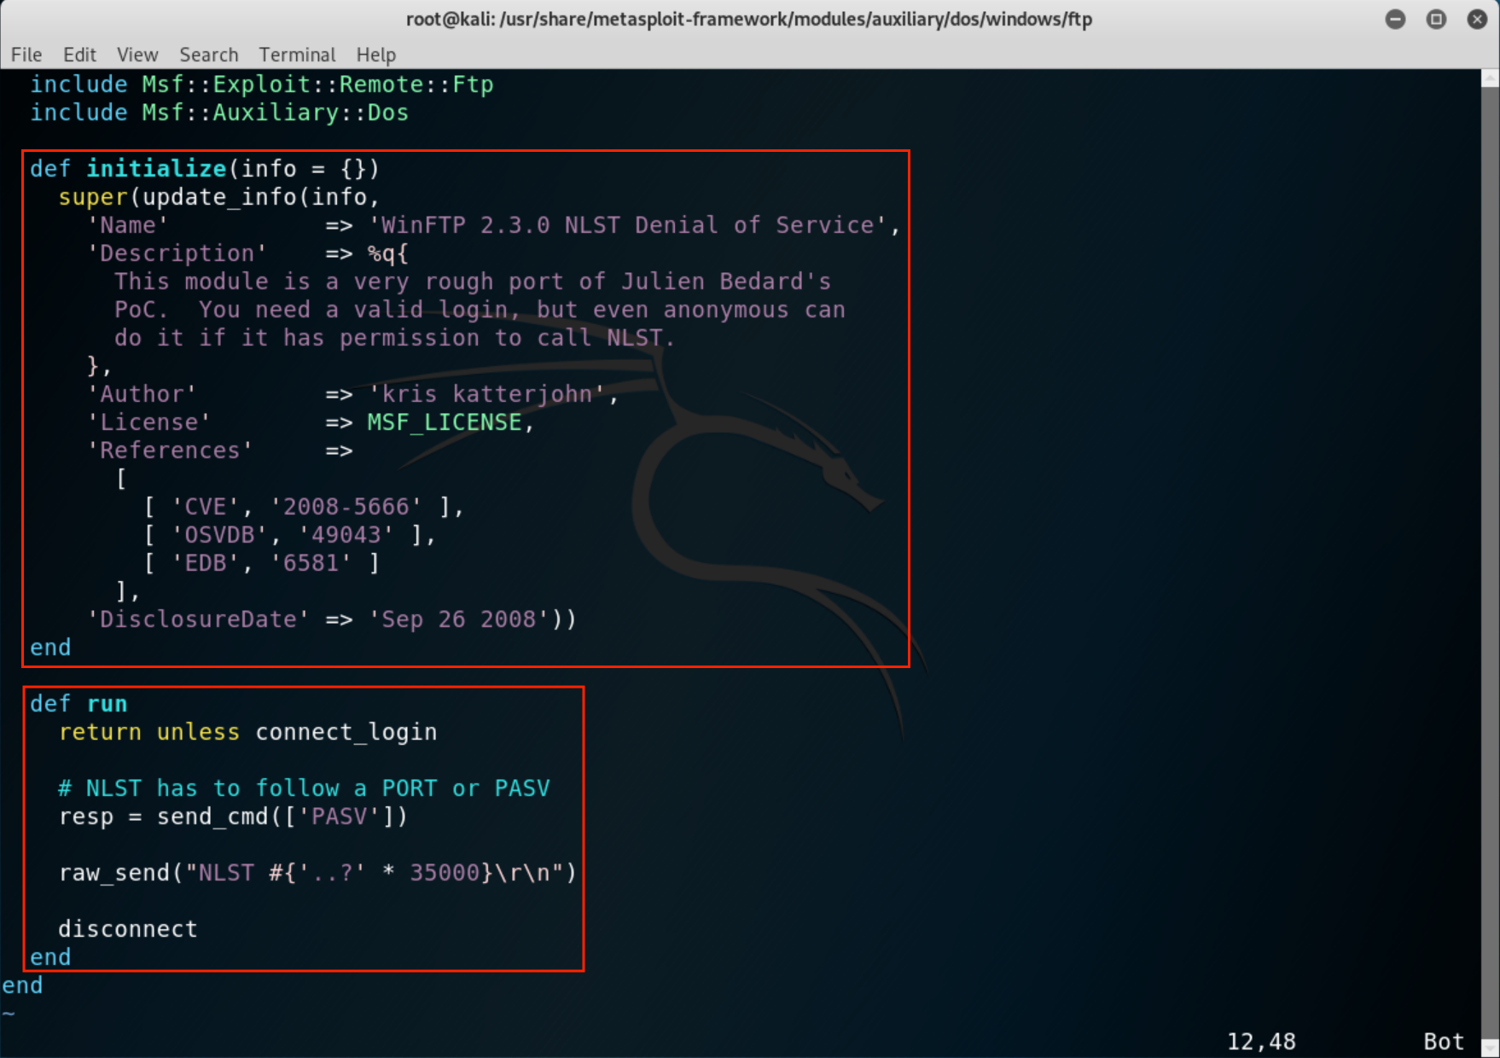Viewport: 1500px width, 1058px height.
Task: Click the vertical scrollbar track
Action: pos(1491,563)
